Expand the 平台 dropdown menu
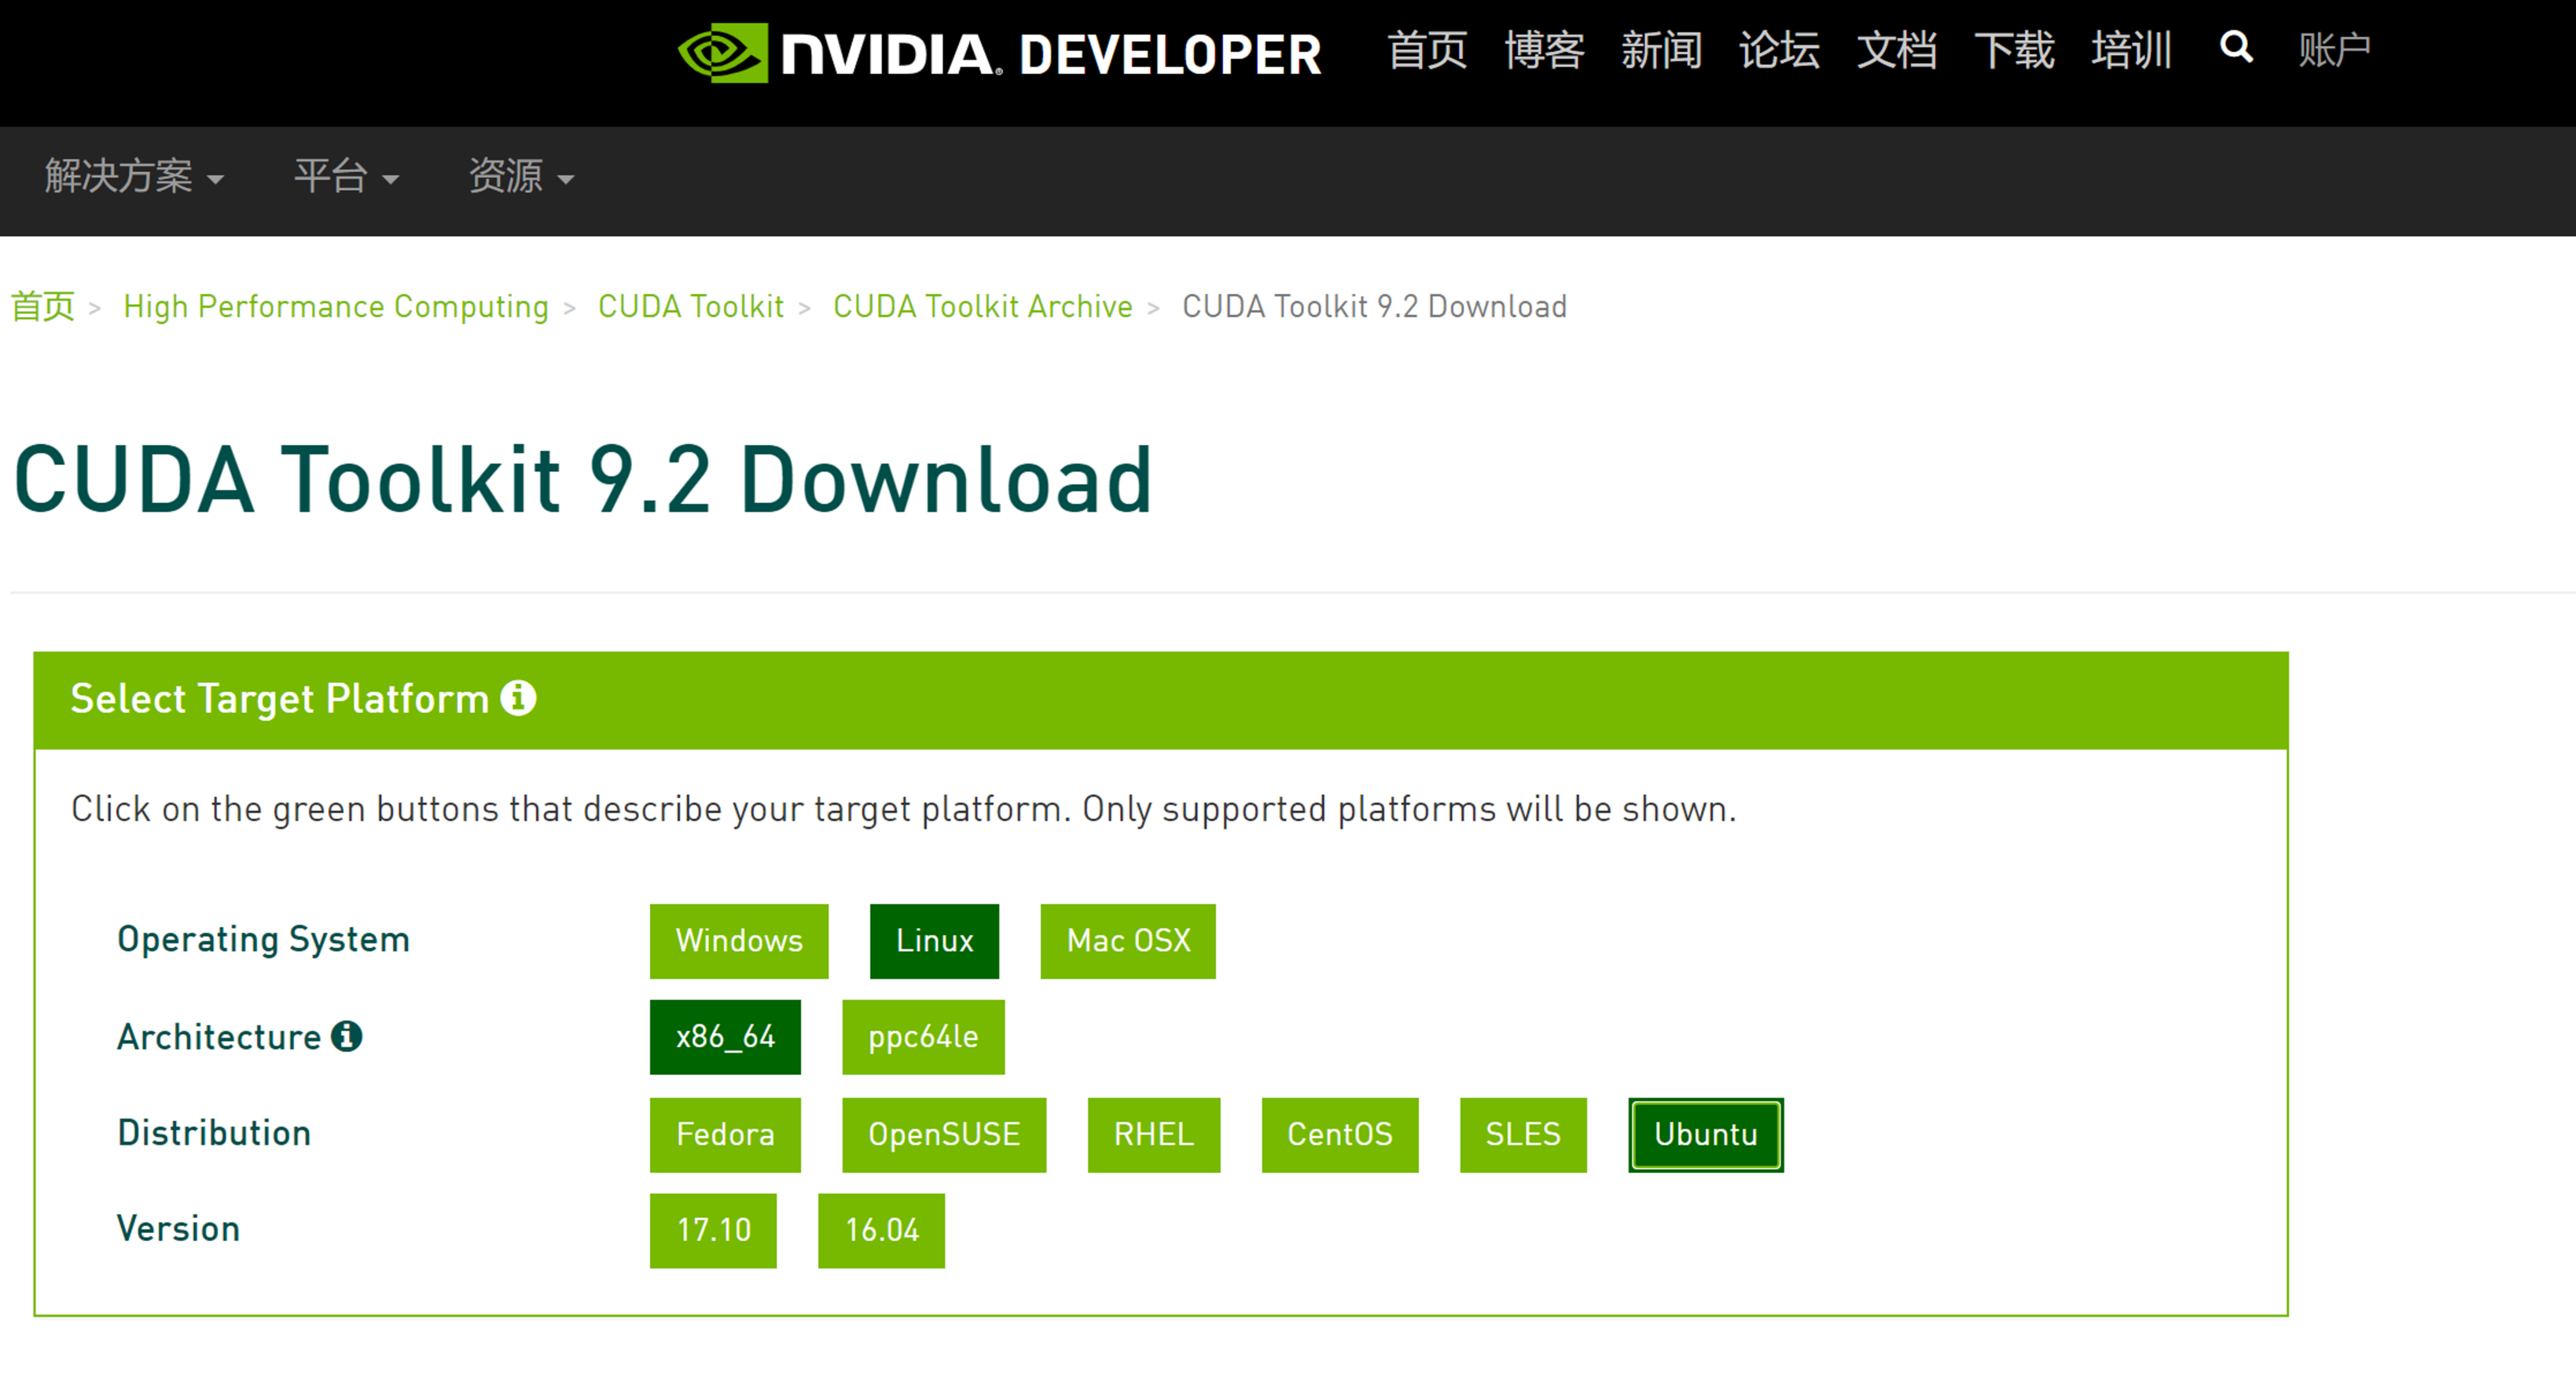Viewport: 2576px width, 1393px height. pyautogui.click(x=346, y=177)
